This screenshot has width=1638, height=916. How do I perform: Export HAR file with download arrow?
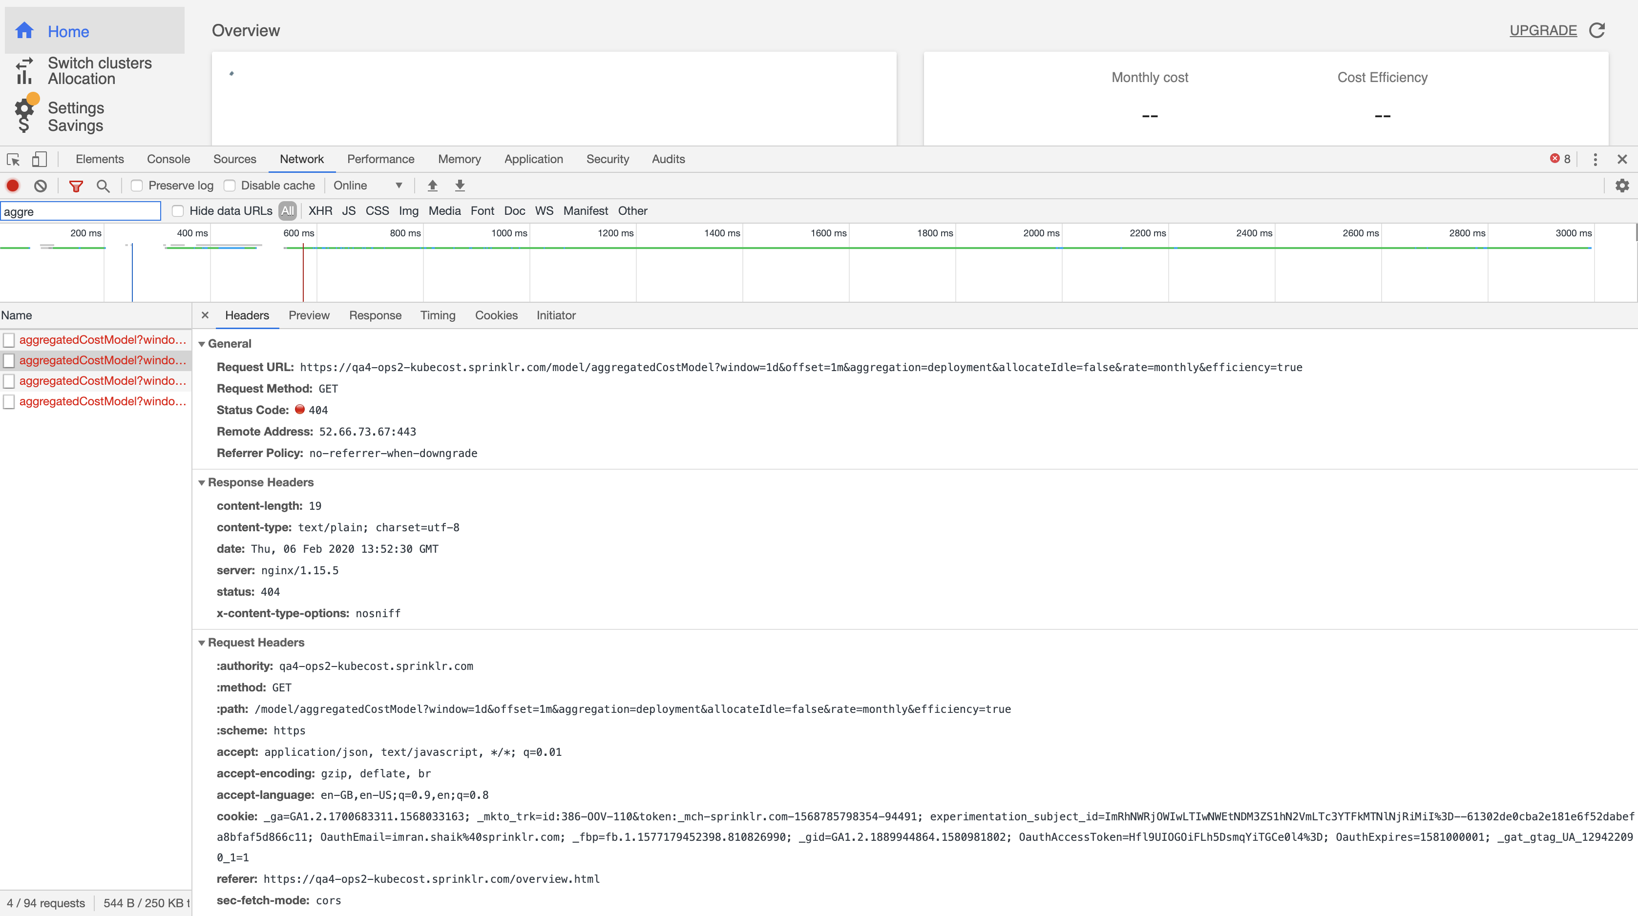[x=459, y=185]
